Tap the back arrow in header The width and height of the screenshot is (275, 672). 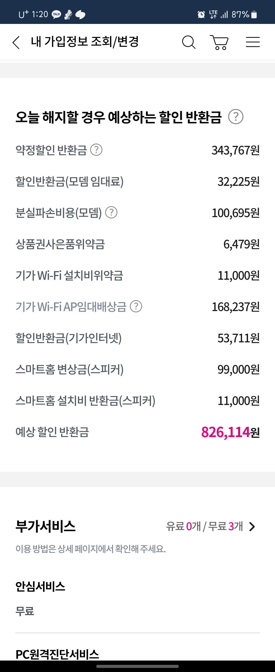(x=16, y=42)
